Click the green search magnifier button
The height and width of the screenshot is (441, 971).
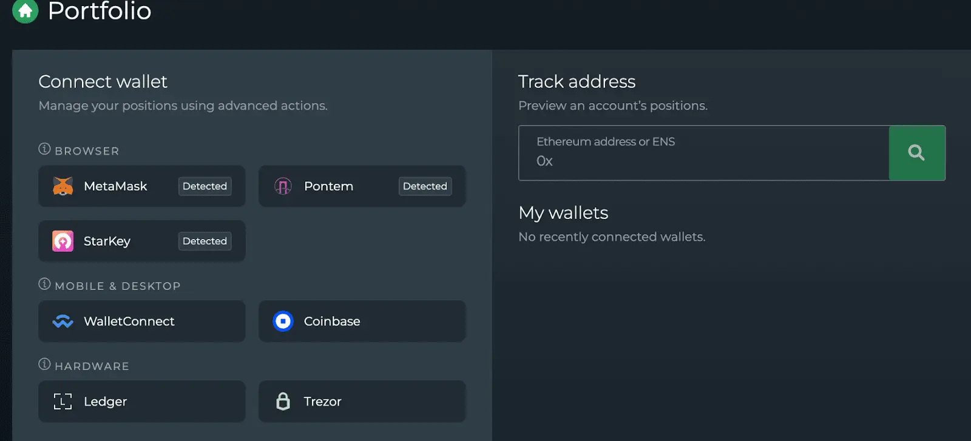coord(916,153)
